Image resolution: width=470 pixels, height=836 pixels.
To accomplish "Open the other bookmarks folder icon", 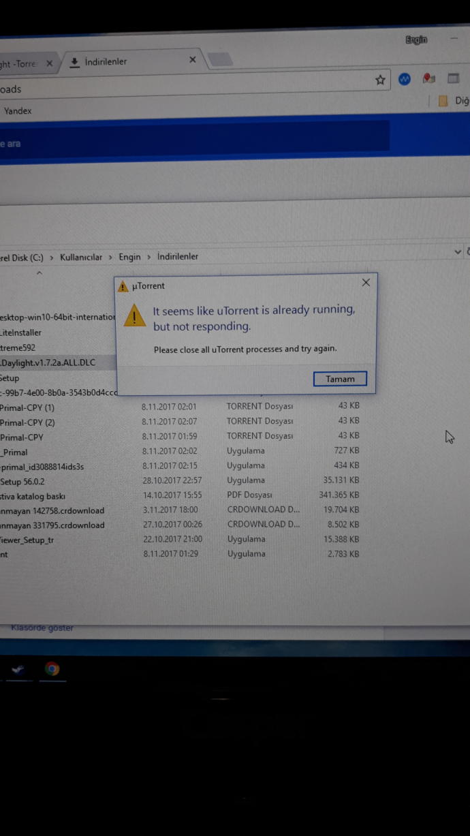I will tap(443, 101).
